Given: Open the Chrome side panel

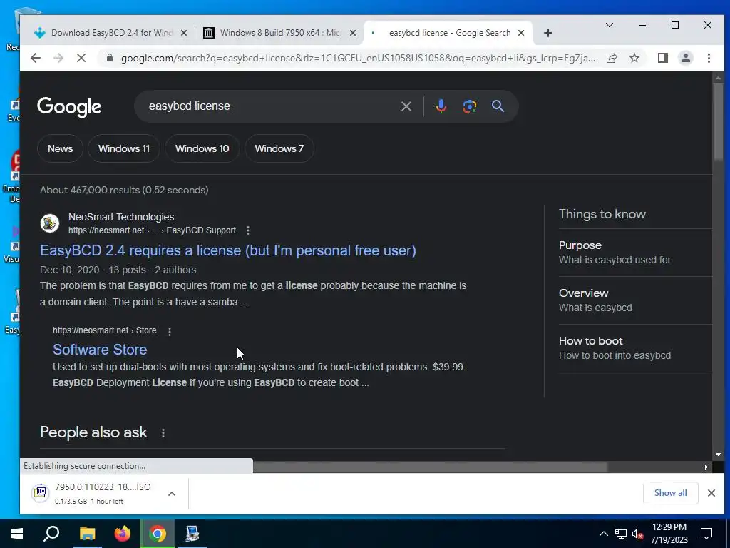Looking at the screenshot, I should pos(662,58).
